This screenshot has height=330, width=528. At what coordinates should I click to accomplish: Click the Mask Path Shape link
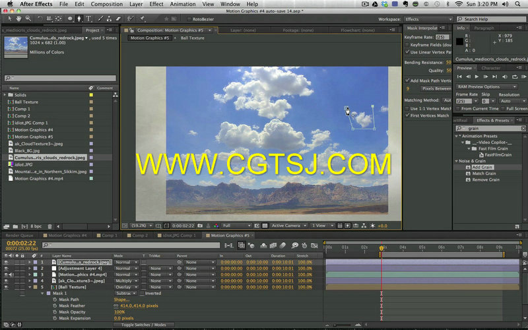(x=121, y=300)
